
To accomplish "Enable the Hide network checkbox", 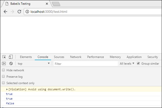I will [4, 70].
